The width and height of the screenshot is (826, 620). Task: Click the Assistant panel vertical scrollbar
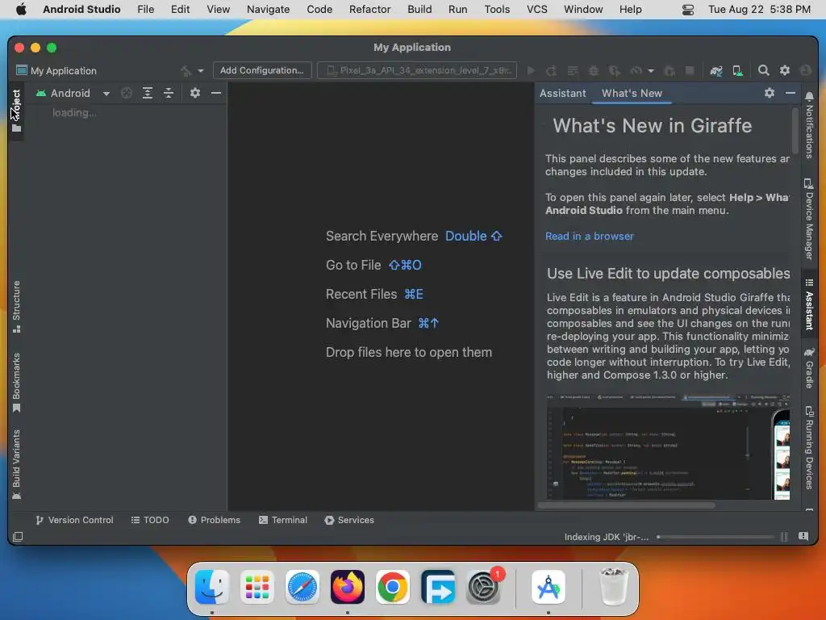coord(795,130)
